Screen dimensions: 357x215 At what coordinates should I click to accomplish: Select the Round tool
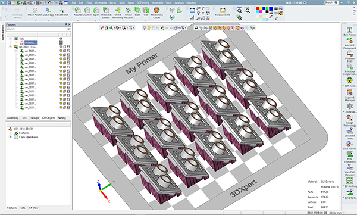point(77,12)
